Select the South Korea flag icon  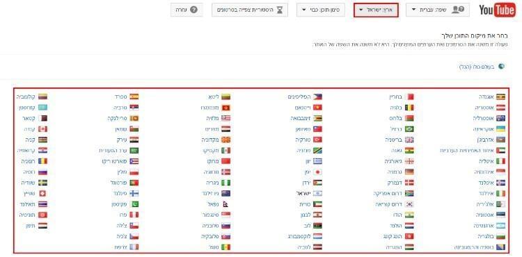[409, 204]
